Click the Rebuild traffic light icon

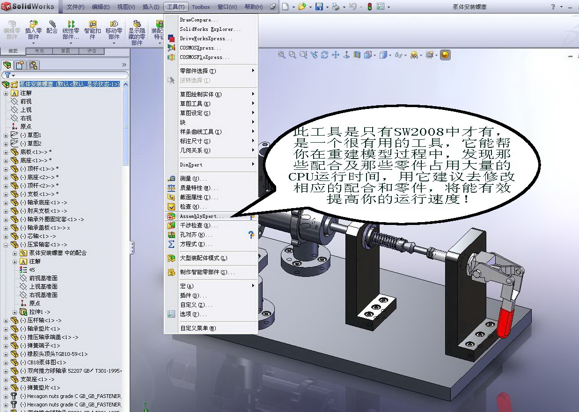click(x=369, y=7)
